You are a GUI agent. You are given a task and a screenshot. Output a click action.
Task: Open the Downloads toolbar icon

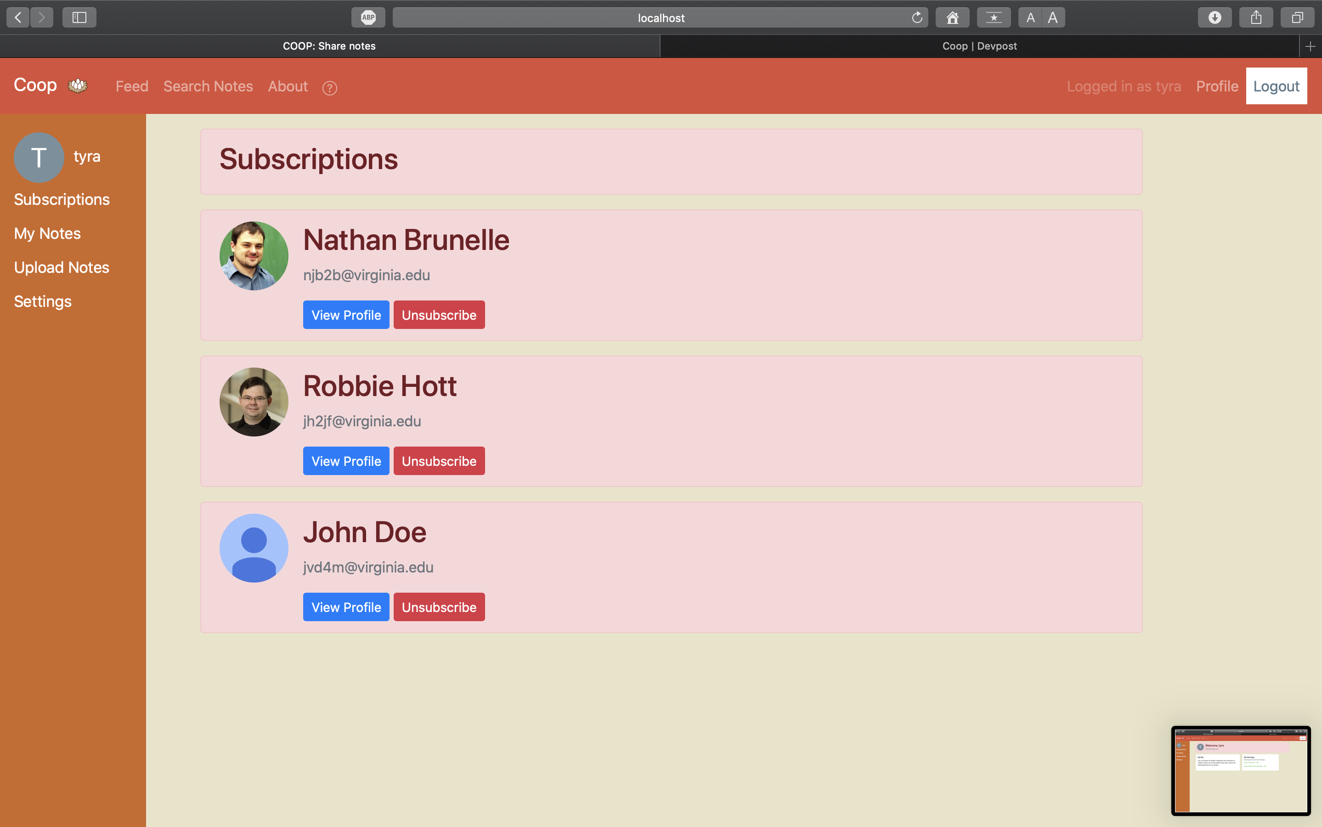[1215, 17]
